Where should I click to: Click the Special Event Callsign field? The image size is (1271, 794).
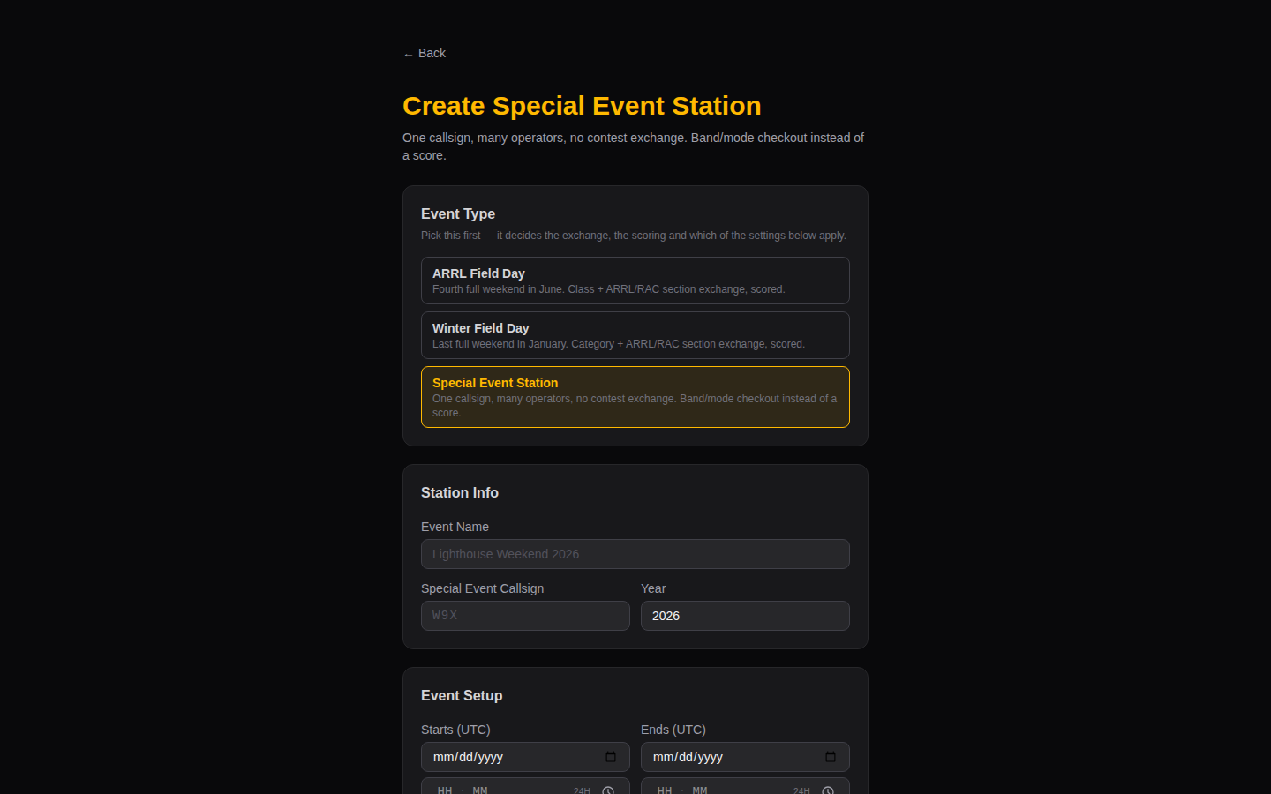tap(525, 616)
